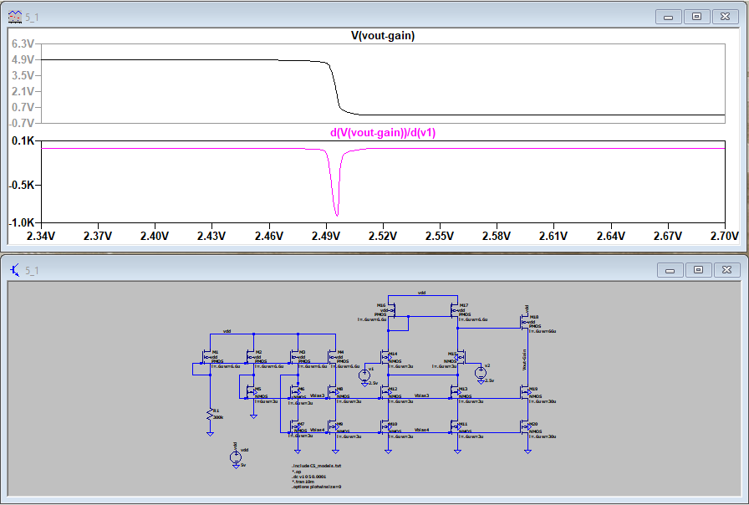The image size is (749, 505).
Task: Select output PMOS transistor M18
Action: [x=525, y=323]
